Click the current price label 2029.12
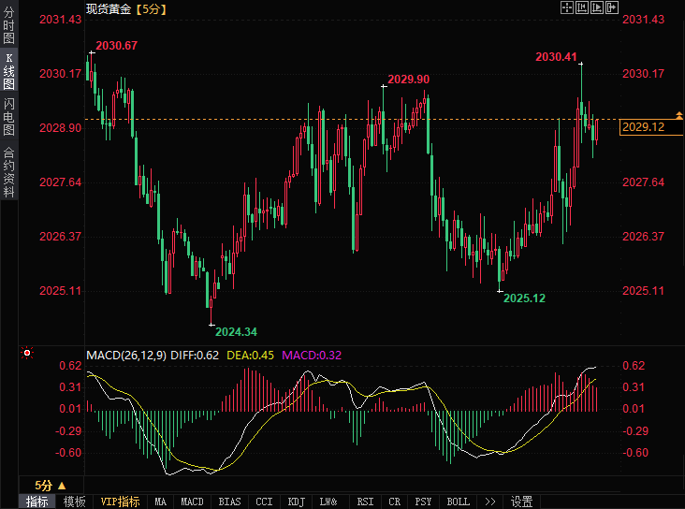The image size is (685, 509). pyautogui.click(x=644, y=127)
